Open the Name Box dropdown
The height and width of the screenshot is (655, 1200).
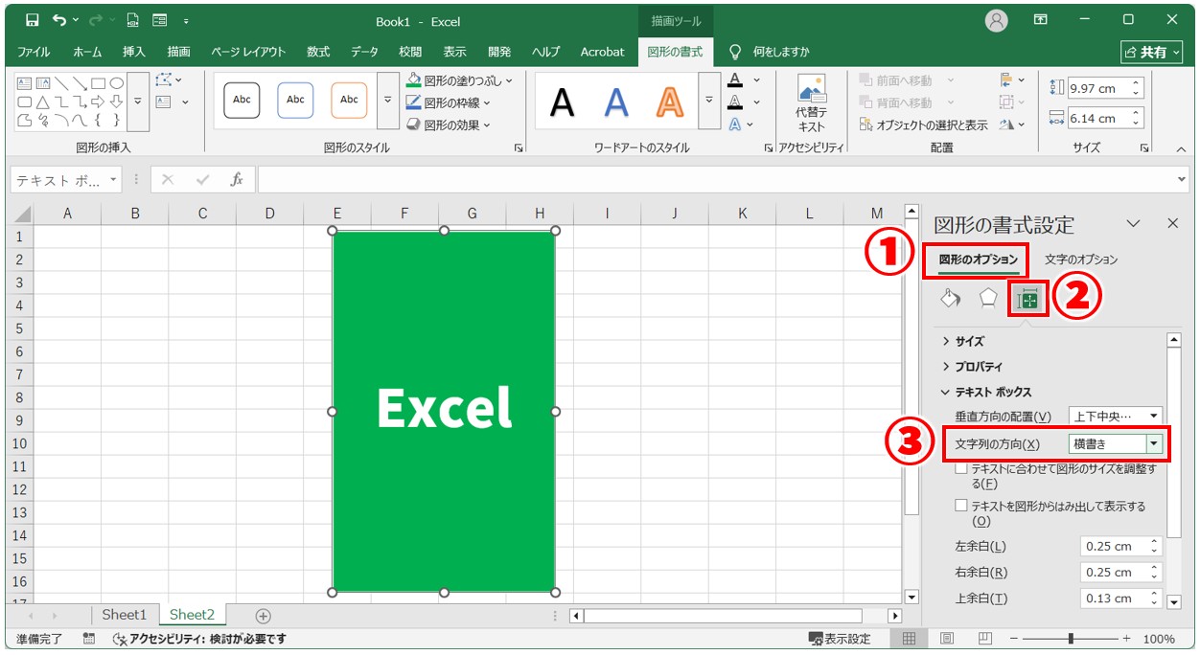114,179
